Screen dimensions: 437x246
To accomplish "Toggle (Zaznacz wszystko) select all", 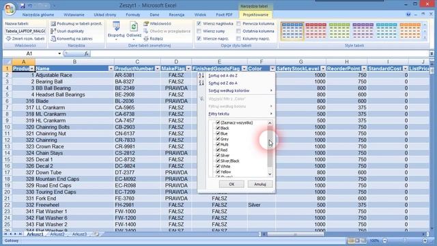I will pyautogui.click(x=218, y=122).
